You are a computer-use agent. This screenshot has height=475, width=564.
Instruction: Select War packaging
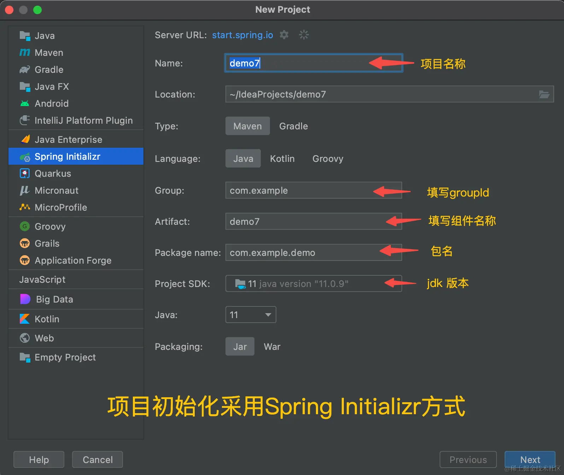272,347
